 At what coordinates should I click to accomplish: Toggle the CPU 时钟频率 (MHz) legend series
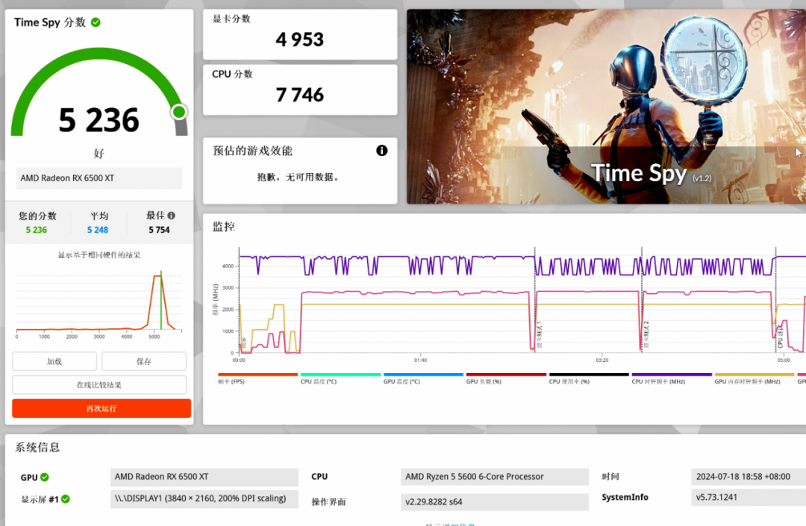point(672,378)
